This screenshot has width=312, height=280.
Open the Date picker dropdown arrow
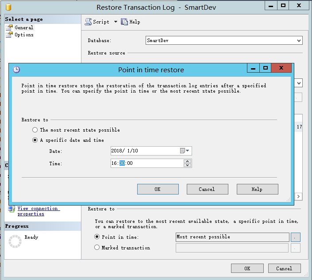(188, 151)
